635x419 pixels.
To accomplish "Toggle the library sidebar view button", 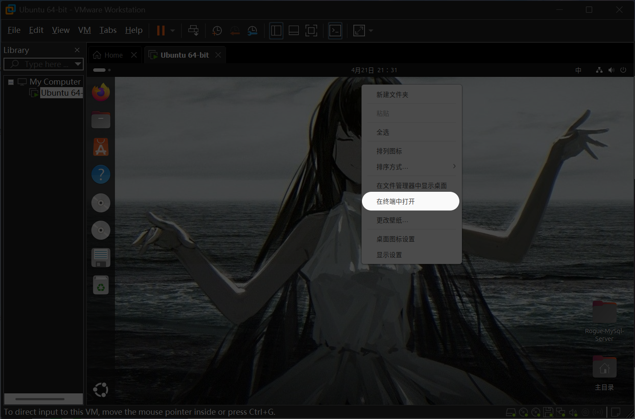I will [x=276, y=31].
